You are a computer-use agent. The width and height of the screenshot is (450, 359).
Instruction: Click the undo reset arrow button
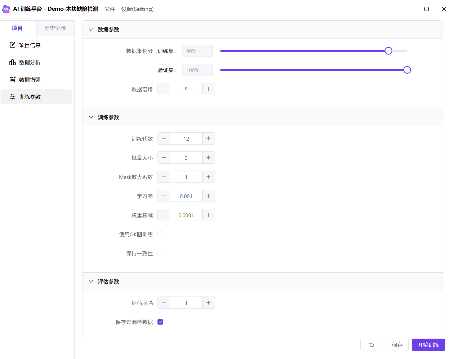pyautogui.click(x=371, y=345)
